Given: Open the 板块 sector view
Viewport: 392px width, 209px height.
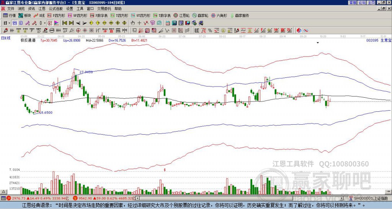Looking at the screenshot, I should coord(24,15).
